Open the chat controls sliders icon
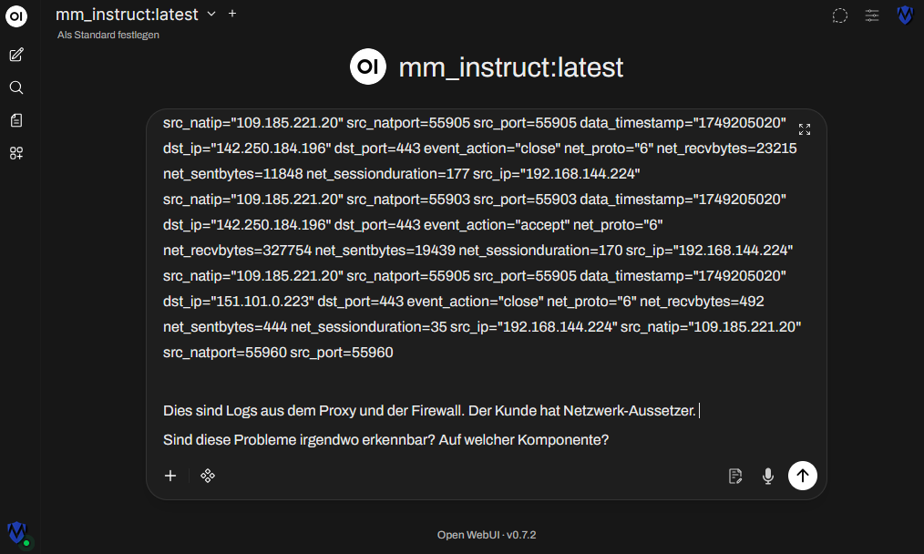 872,15
